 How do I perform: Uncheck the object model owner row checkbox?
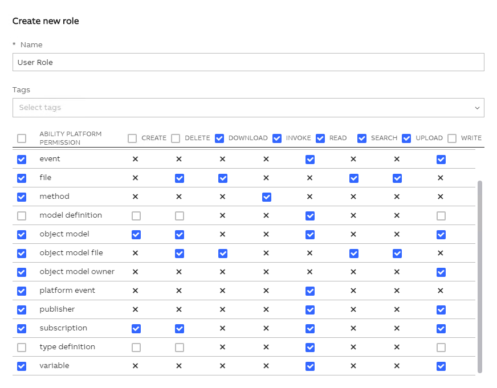click(22, 272)
